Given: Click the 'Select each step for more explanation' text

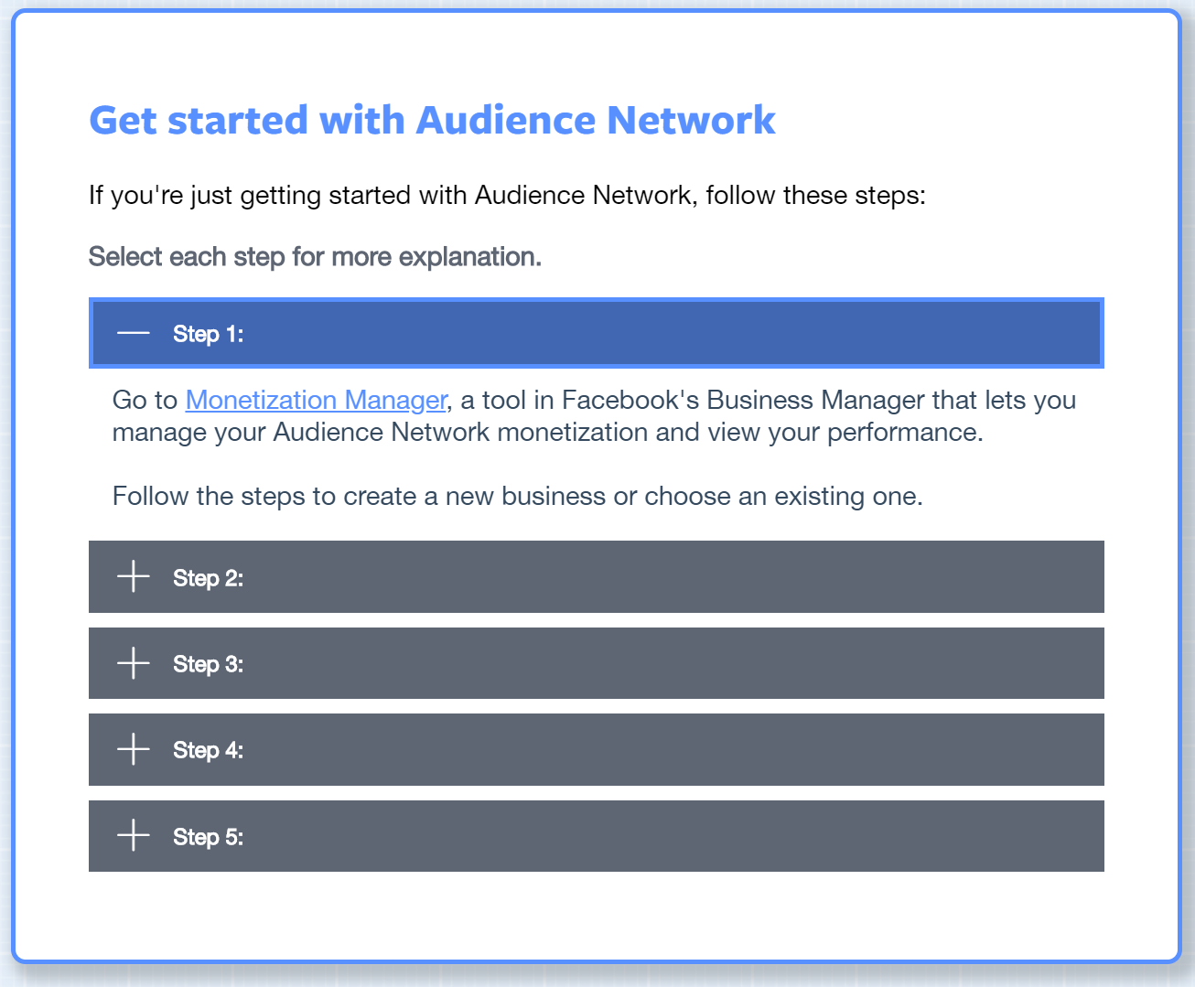Looking at the screenshot, I should click(x=315, y=257).
